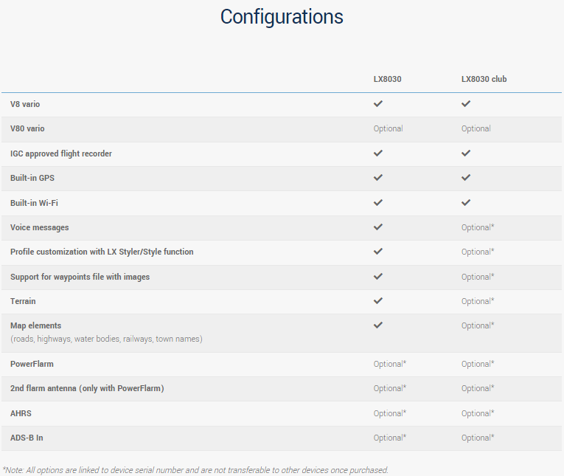
Task: Click the map elements description in parentheses
Action: [106, 339]
